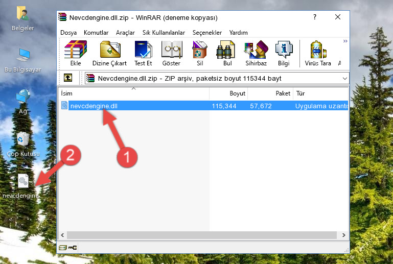Sort by the Paket column header

pos(270,93)
